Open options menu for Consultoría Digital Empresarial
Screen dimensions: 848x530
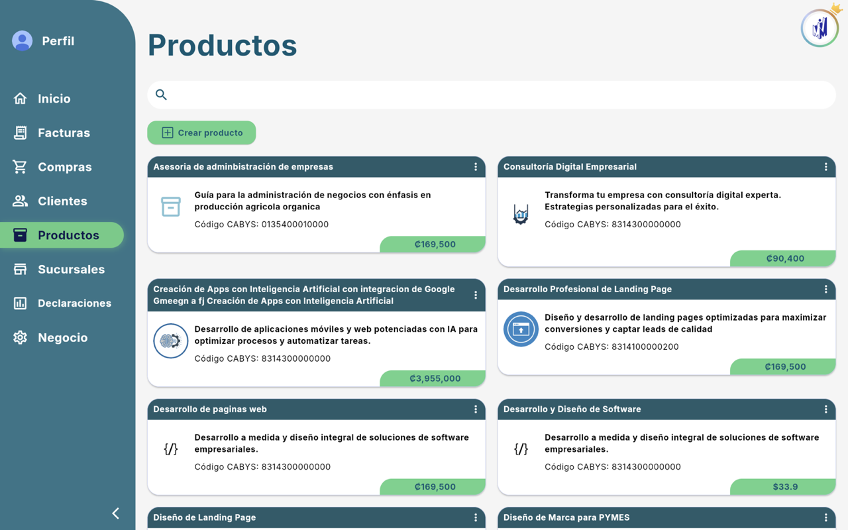[825, 167]
